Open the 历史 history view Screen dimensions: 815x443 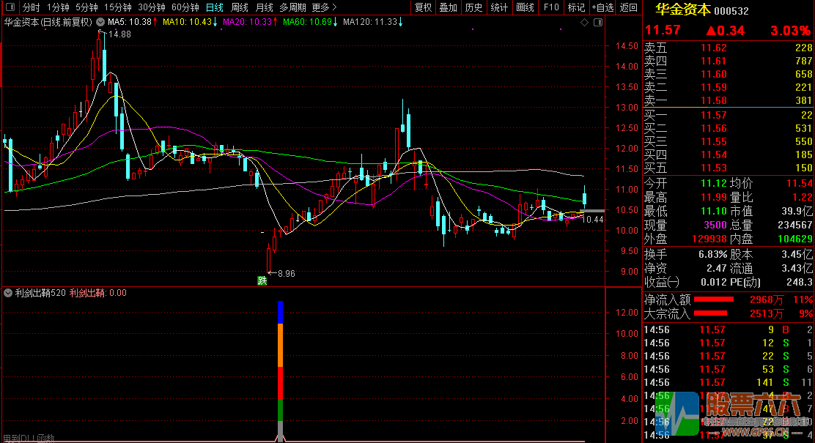click(473, 7)
